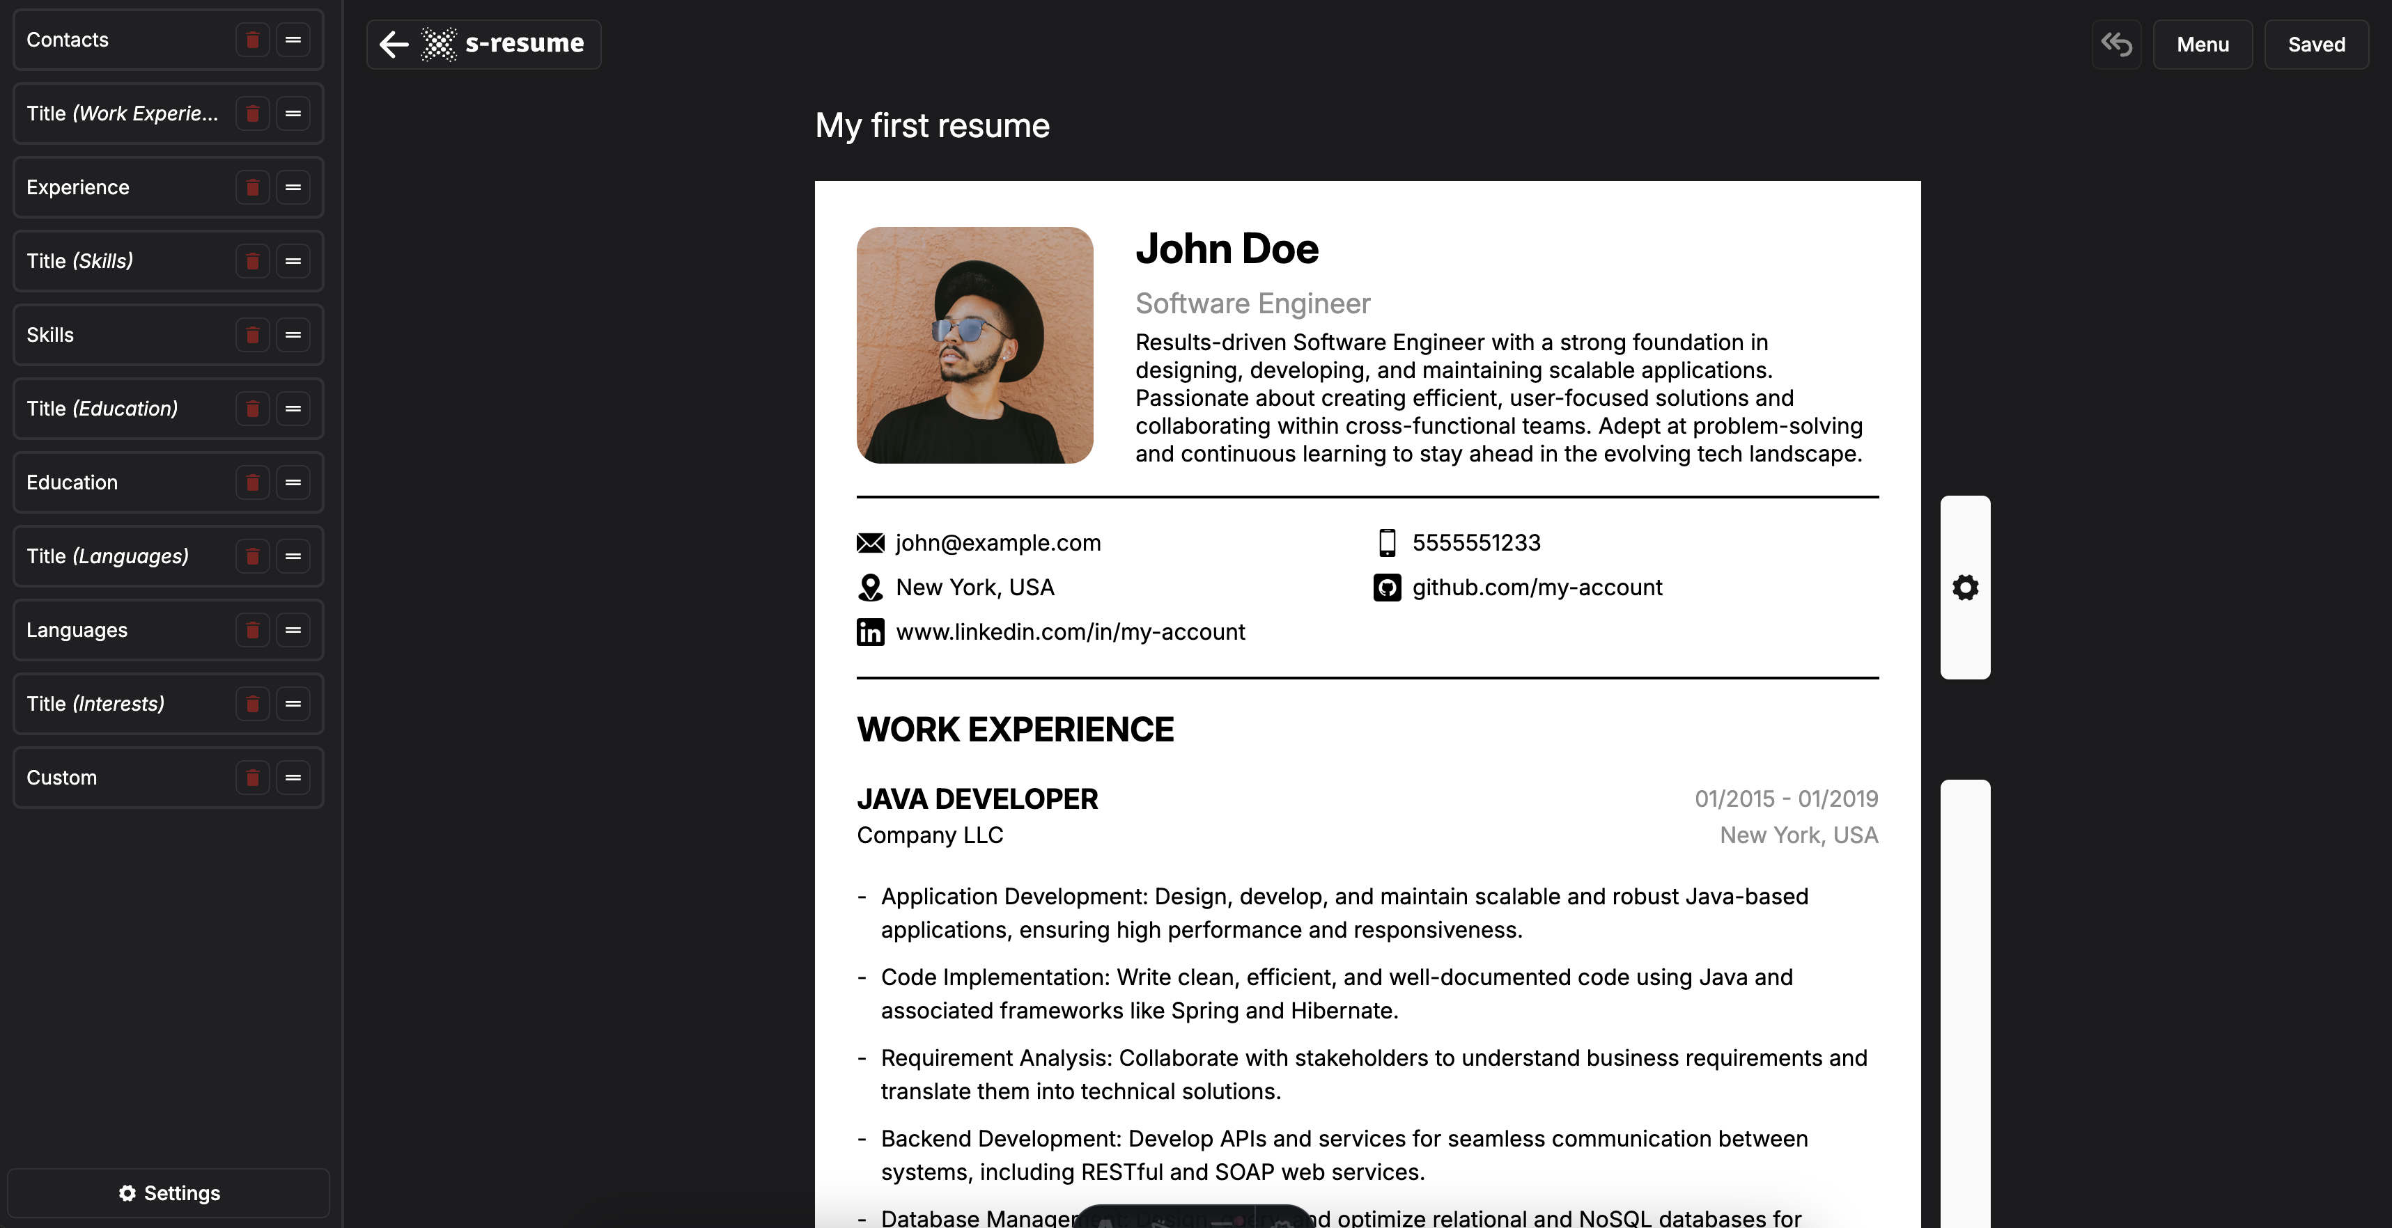This screenshot has height=1228, width=2392.
Task: Click the LinkedIn icon in contacts
Action: click(x=870, y=632)
